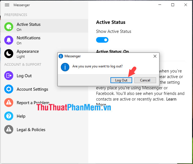Screen dimensions: 193x164
Task: Minimize the Messenger window
Action: coord(160,5)
